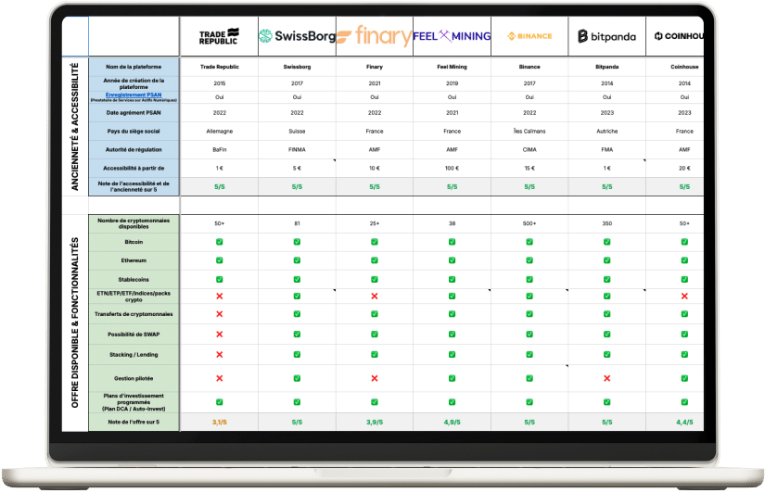Click Swissborg's green check for ETN/ETP/ETF
This screenshot has width=765, height=493.
click(297, 296)
